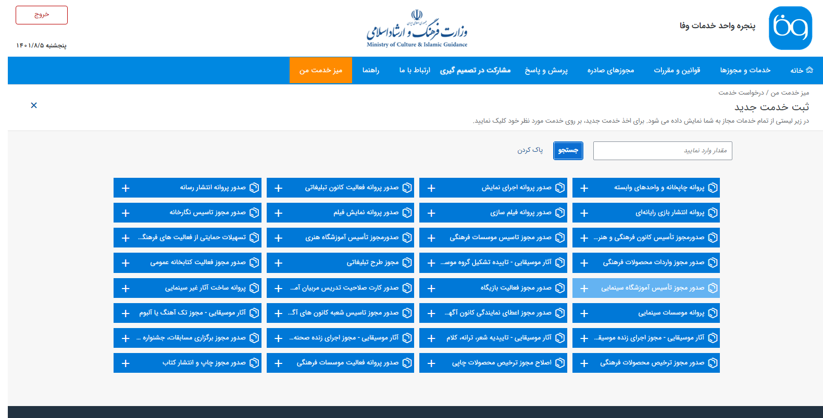Screen dimensions: 823x418
Task: Open the مشارکت در تصمیم گیری menu
Action: coord(475,70)
